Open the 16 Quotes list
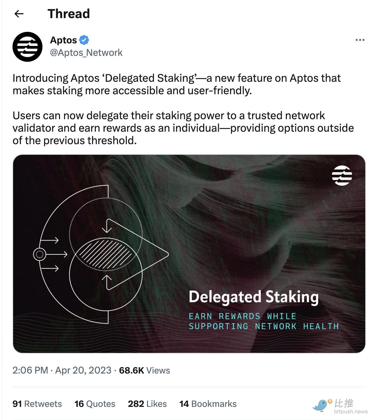374x420 pixels. coord(95,404)
